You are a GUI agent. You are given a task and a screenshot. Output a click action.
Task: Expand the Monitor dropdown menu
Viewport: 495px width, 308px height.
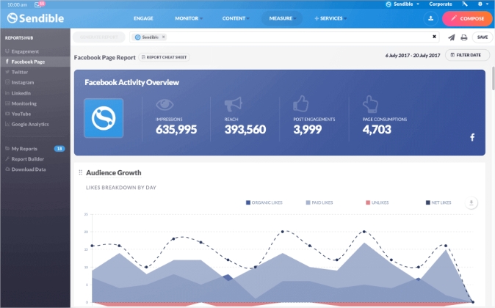coord(189,18)
